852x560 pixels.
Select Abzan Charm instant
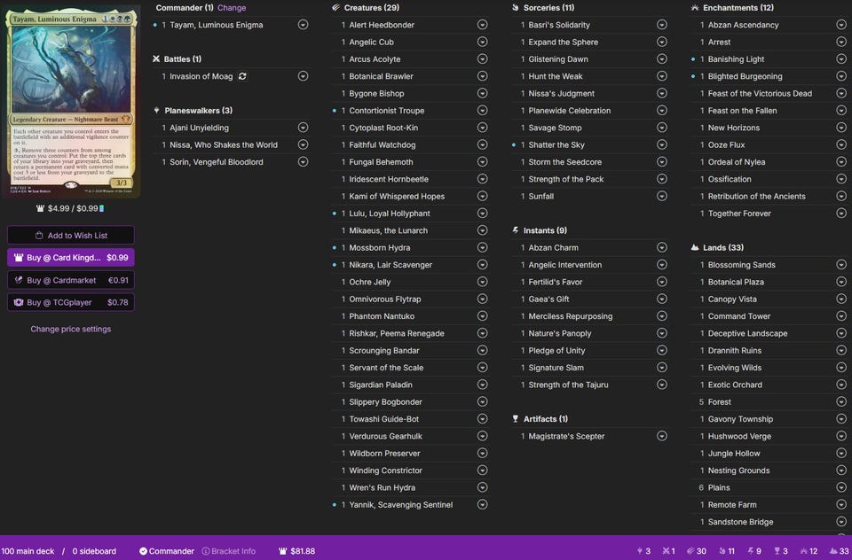[553, 247]
